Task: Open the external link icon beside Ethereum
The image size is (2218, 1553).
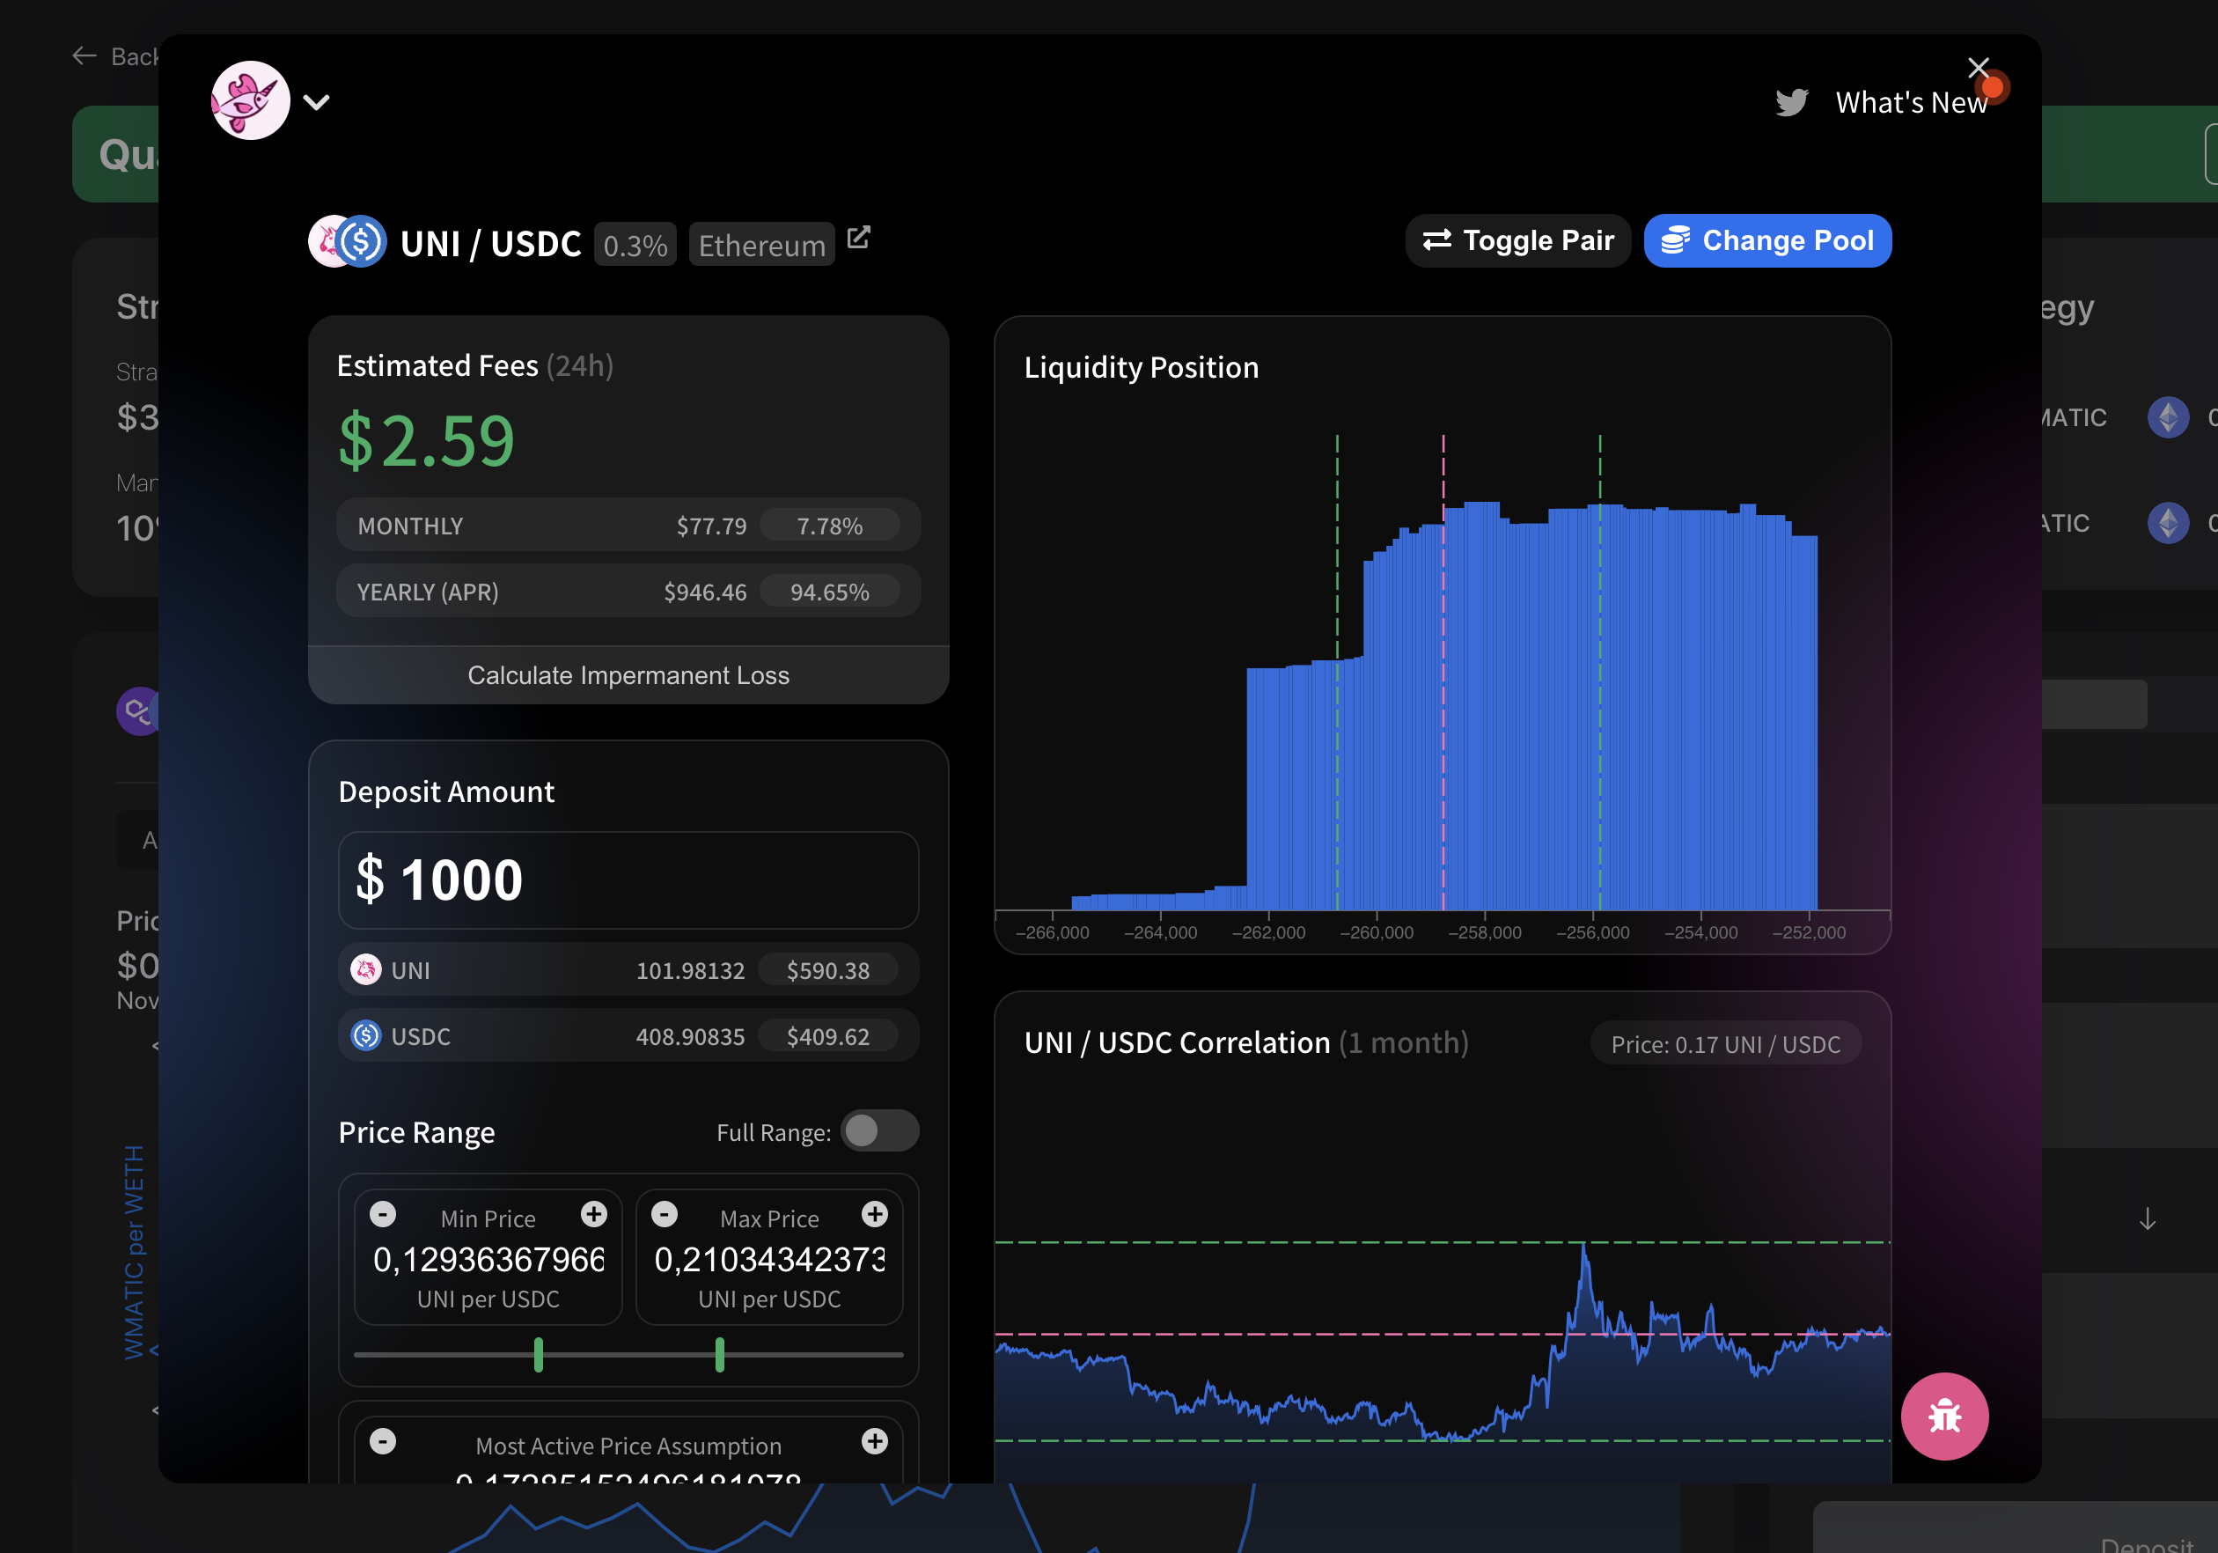Action: point(859,238)
